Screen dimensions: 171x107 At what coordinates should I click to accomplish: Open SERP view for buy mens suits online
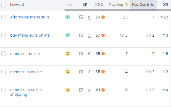(x=81, y=35)
